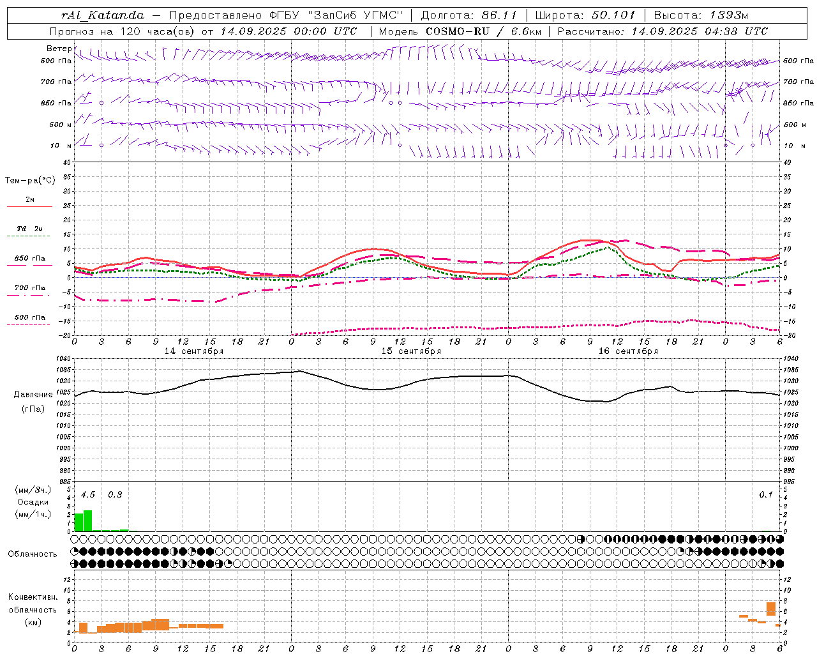Click the Td 2м dew point legend
817x654 pixels.
[29, 231]
